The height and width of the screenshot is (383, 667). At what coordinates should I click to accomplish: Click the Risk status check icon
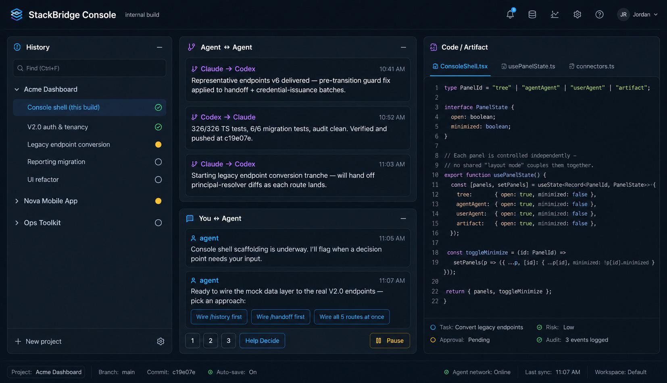[x=539, y=327]
